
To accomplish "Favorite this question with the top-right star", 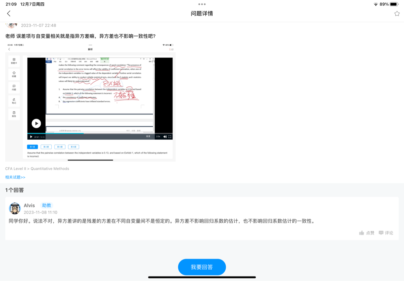I will tap(397, 13).
